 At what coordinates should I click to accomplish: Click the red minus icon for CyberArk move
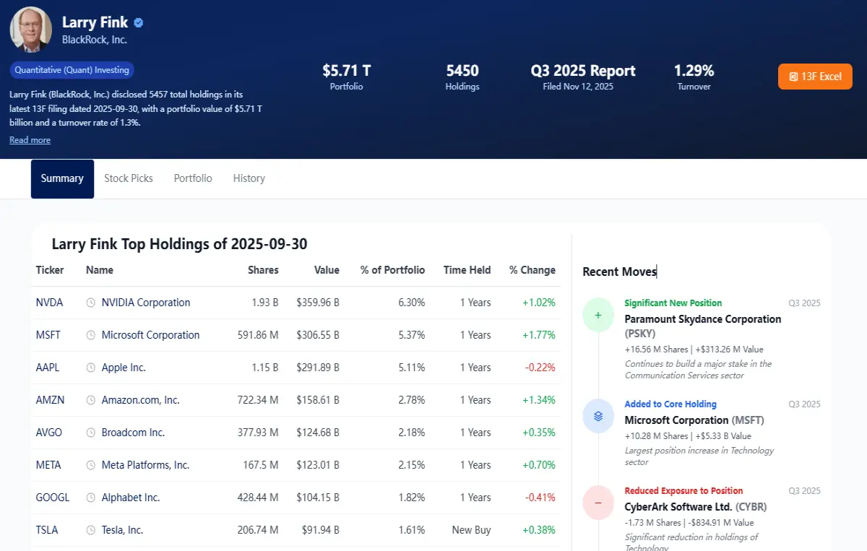click(x=598, y=503)
